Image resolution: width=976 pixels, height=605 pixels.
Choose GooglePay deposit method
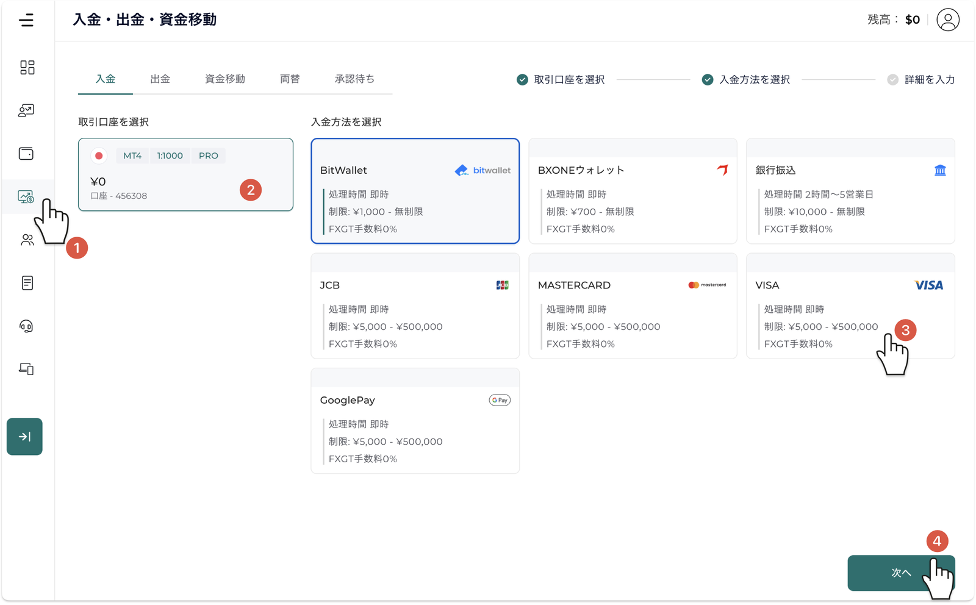(x=415, y=421)
